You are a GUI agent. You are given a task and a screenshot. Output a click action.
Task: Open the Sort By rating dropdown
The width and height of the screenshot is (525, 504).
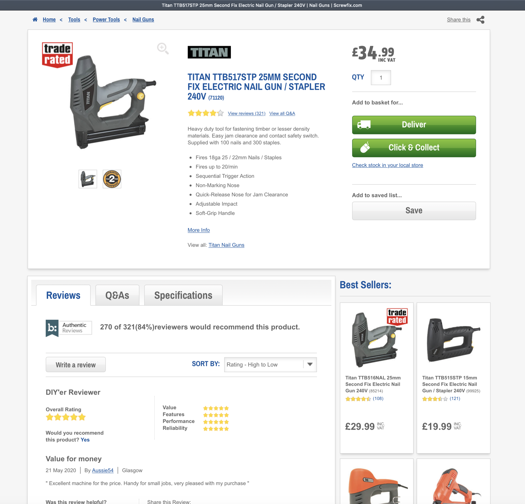coord(270,365)
